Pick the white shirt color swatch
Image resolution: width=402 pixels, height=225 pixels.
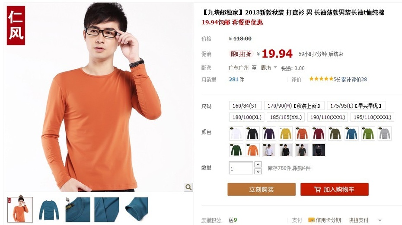pyautogui.click(x=236, y=133)
